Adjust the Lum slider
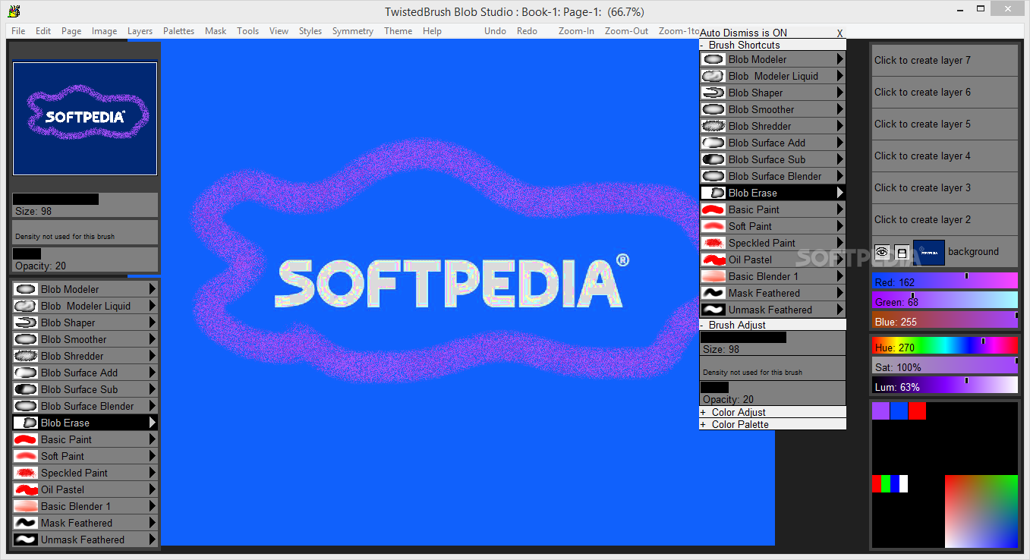Screen dimensions: 1030x560 point(944,386)
